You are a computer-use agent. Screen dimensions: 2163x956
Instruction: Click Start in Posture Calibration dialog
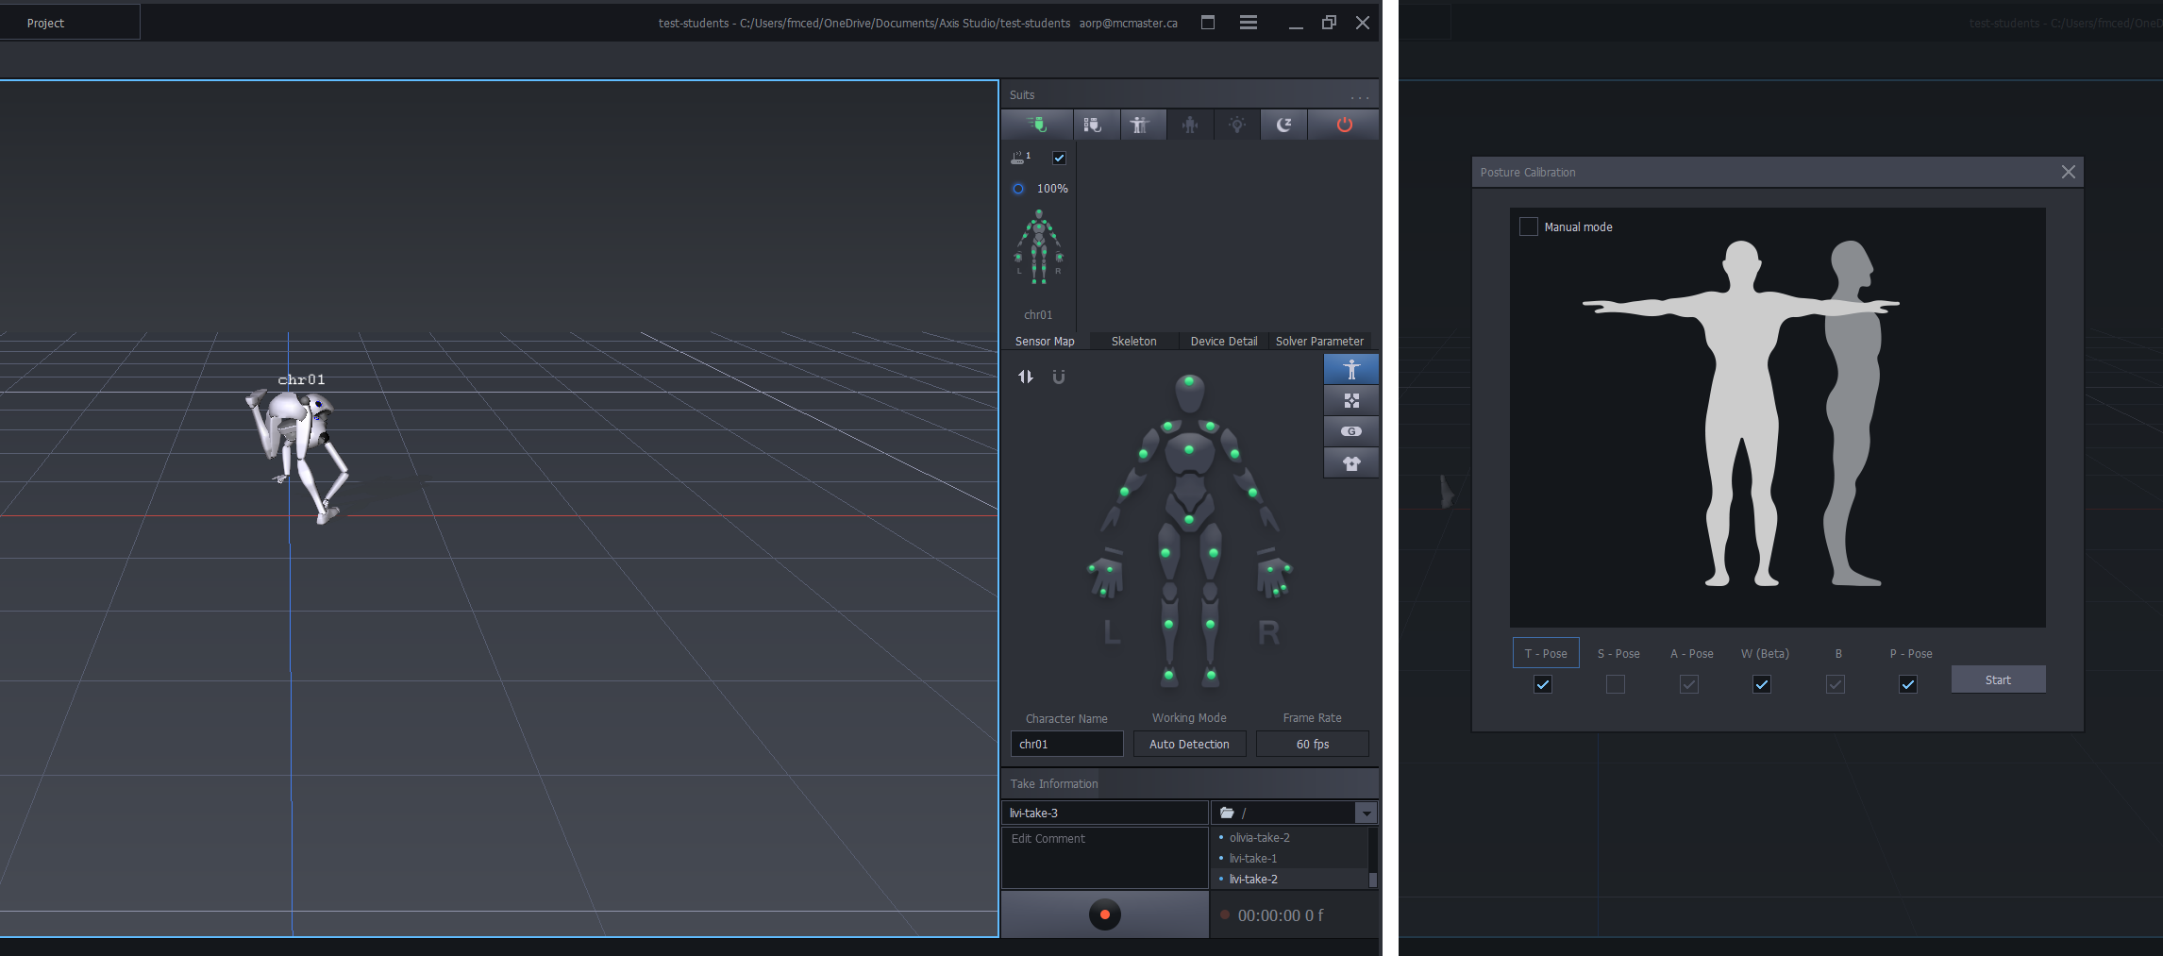[1998, 679]
